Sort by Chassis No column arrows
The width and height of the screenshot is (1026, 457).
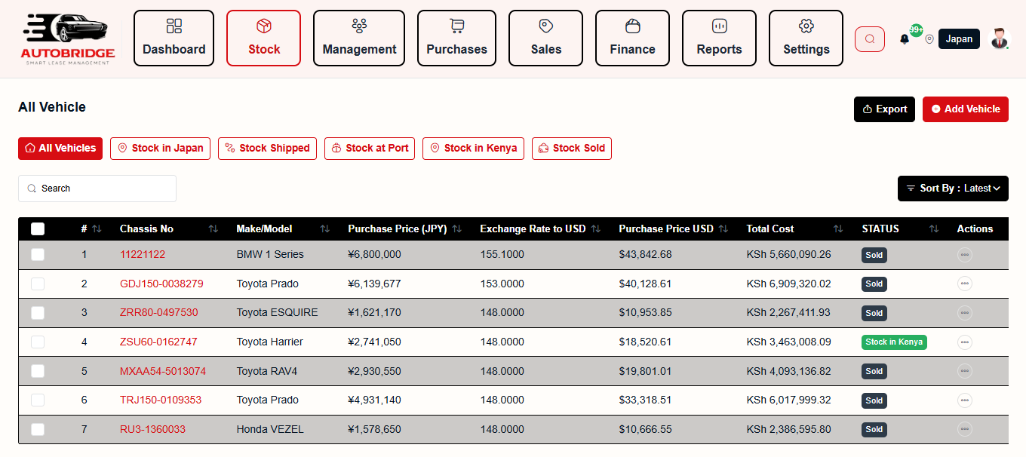[213, 229]
